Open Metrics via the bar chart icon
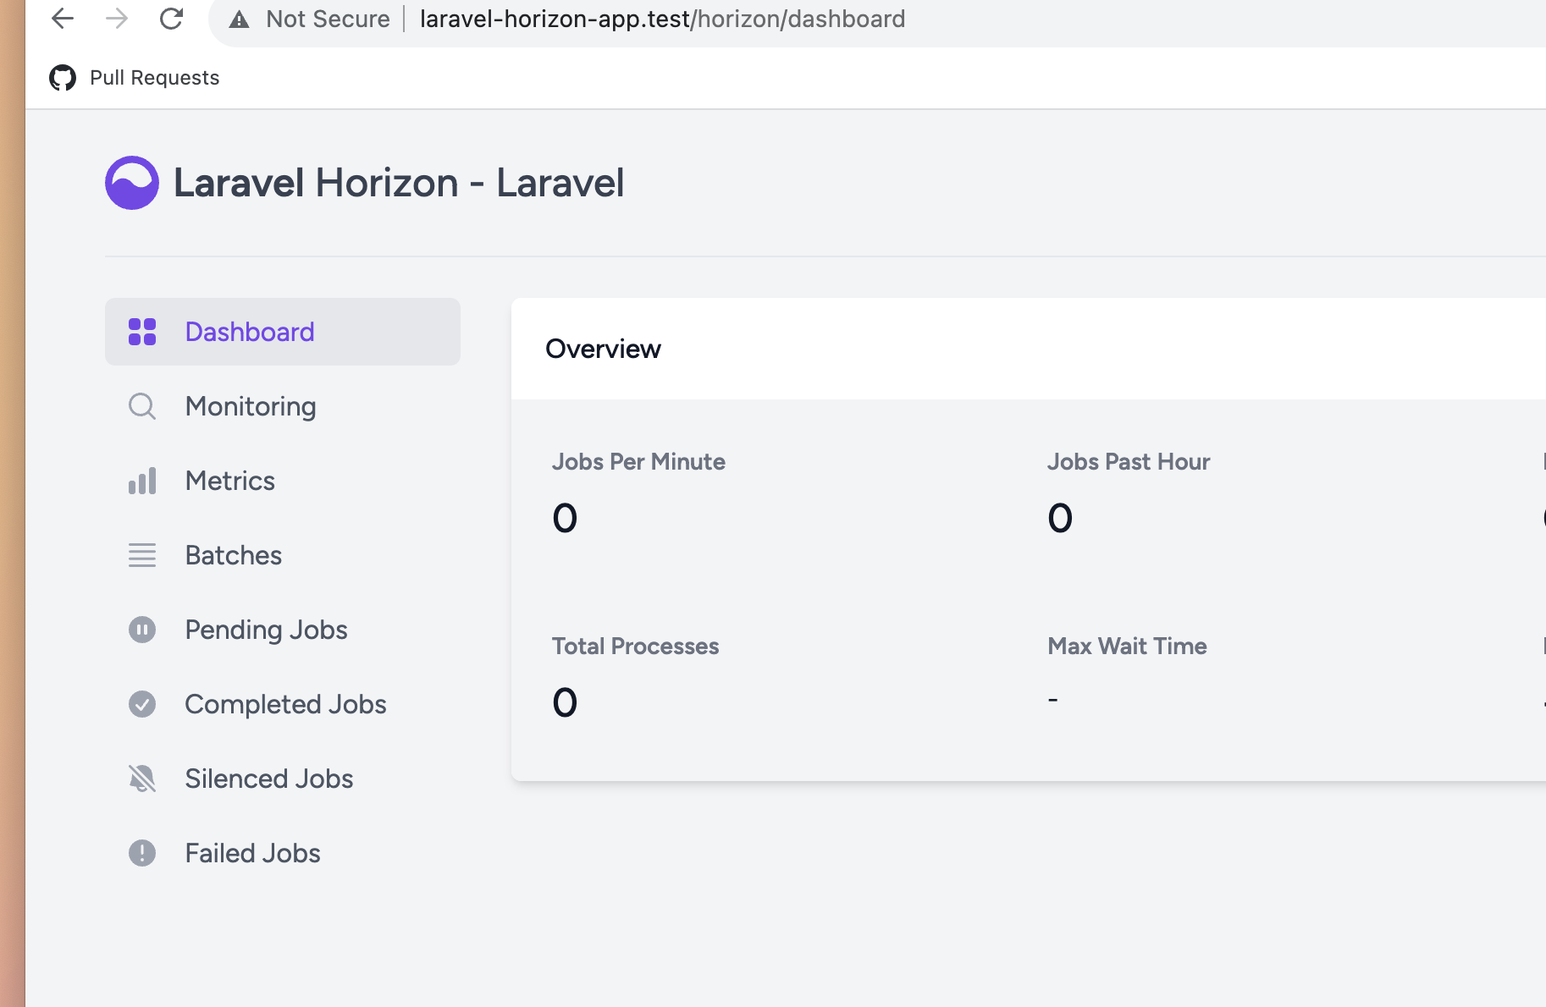Image resolution: width=1546 pixels, height=1007 pixels. point(142,480)
